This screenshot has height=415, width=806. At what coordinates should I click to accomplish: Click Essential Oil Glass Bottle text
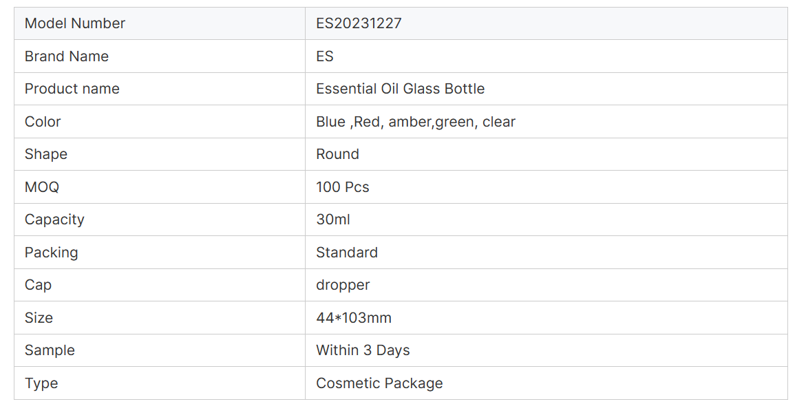400,89
